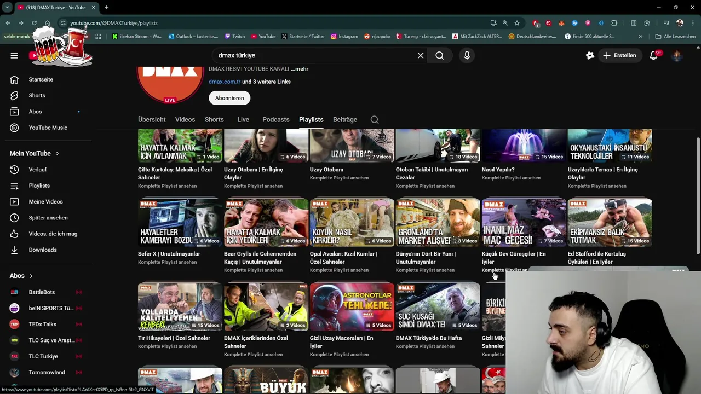701x394 pixels.
Task: Open the Instagram bookmark
Action: (344, 37)
